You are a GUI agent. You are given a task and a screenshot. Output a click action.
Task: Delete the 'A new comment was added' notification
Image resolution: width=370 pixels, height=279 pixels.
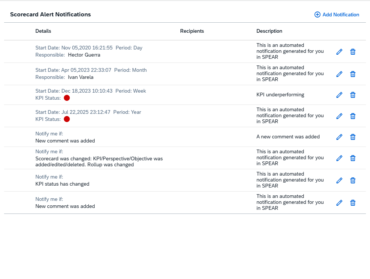point(353,137)
